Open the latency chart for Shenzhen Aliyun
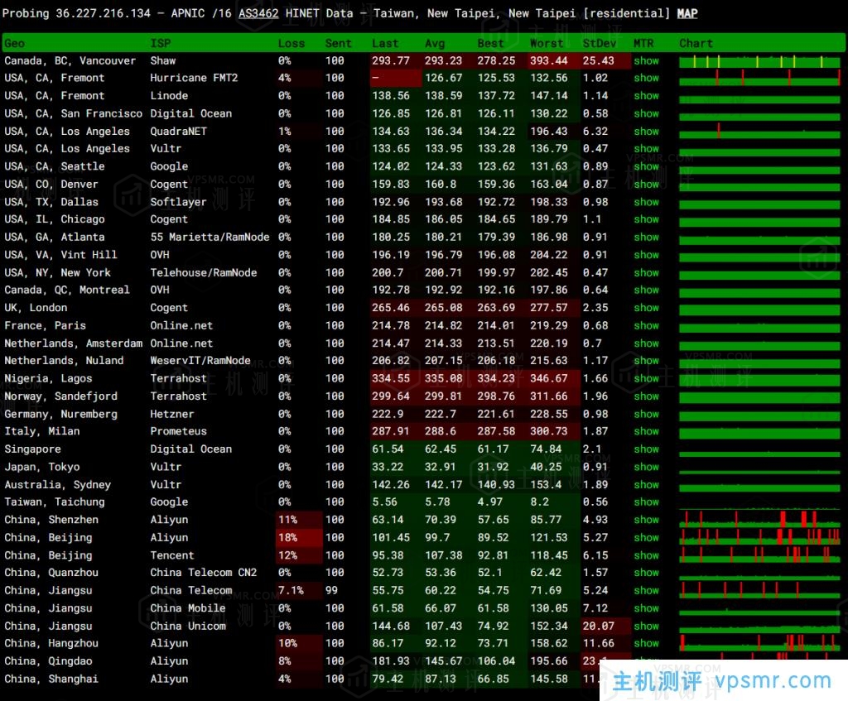The image size is (848, 701). click(759, 520)
